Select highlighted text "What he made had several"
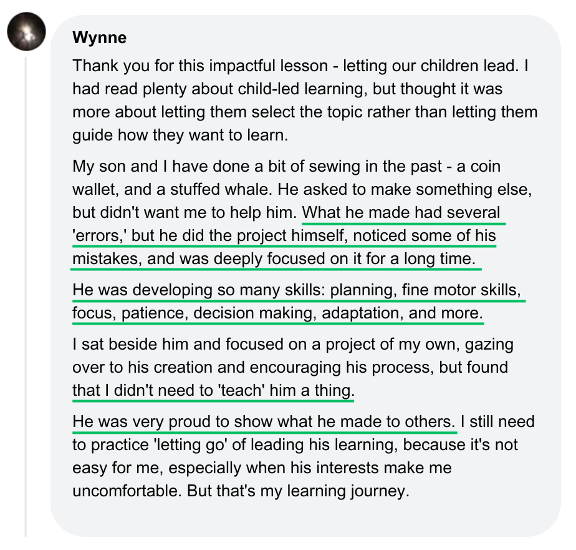Viewport: 576px width, 550px height. point(403,212)
